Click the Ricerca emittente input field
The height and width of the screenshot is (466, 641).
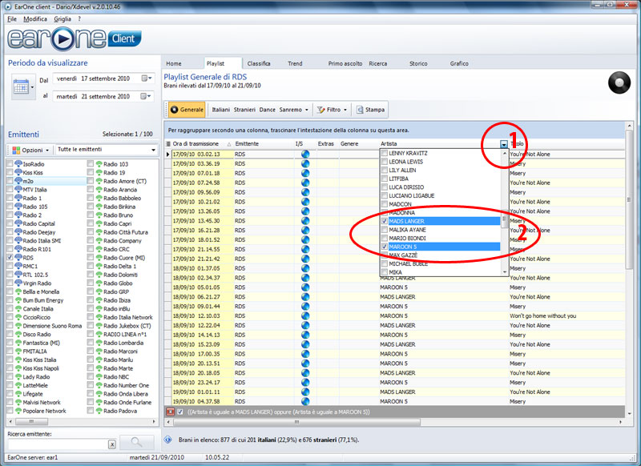point(58,444)
